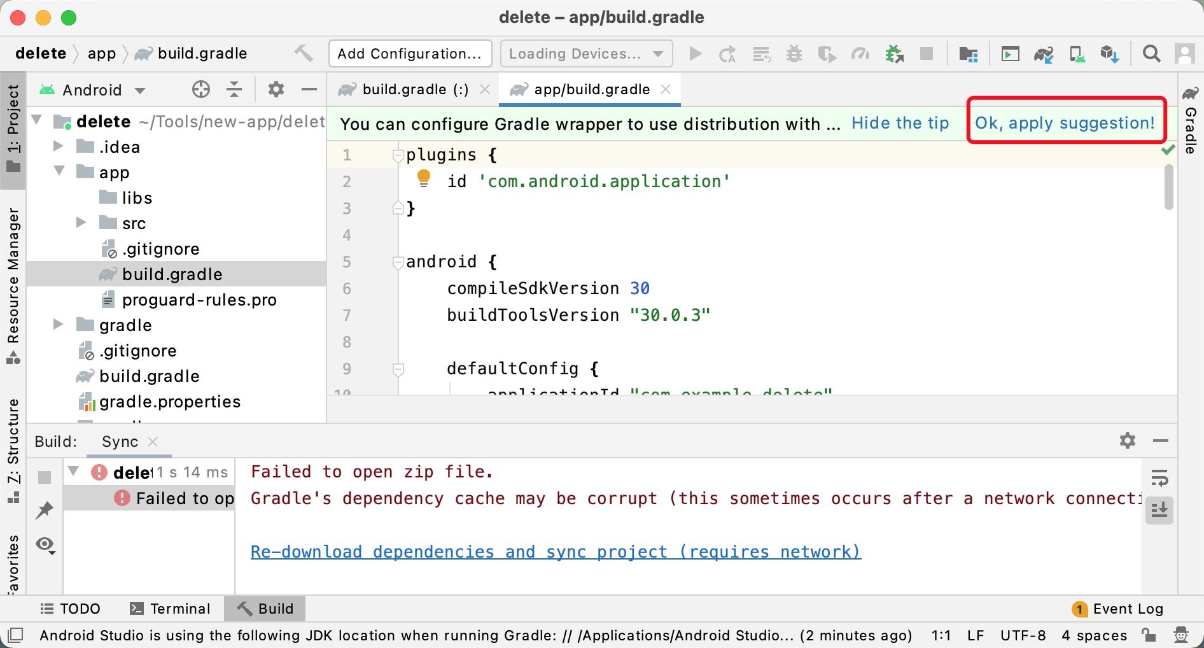
Task: Collapse the app folder in project tree
Action: tap(59, 171)
